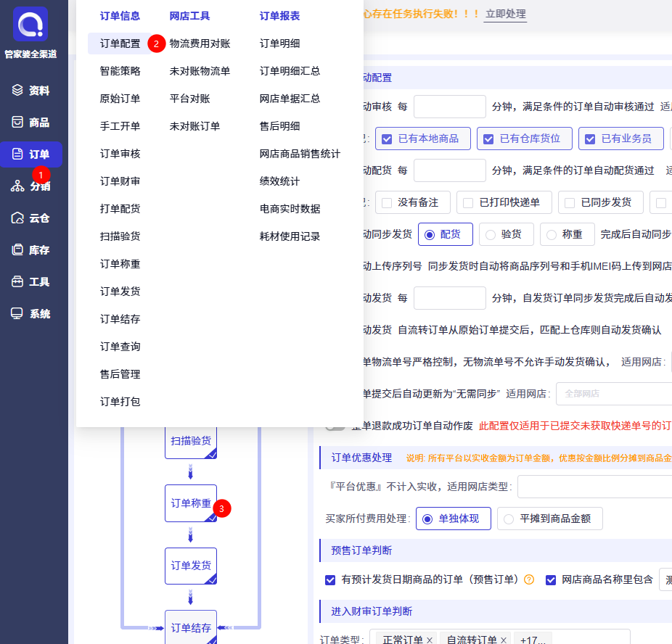Open 订单查询 menu item
The image size is (672, 644).
120,347
